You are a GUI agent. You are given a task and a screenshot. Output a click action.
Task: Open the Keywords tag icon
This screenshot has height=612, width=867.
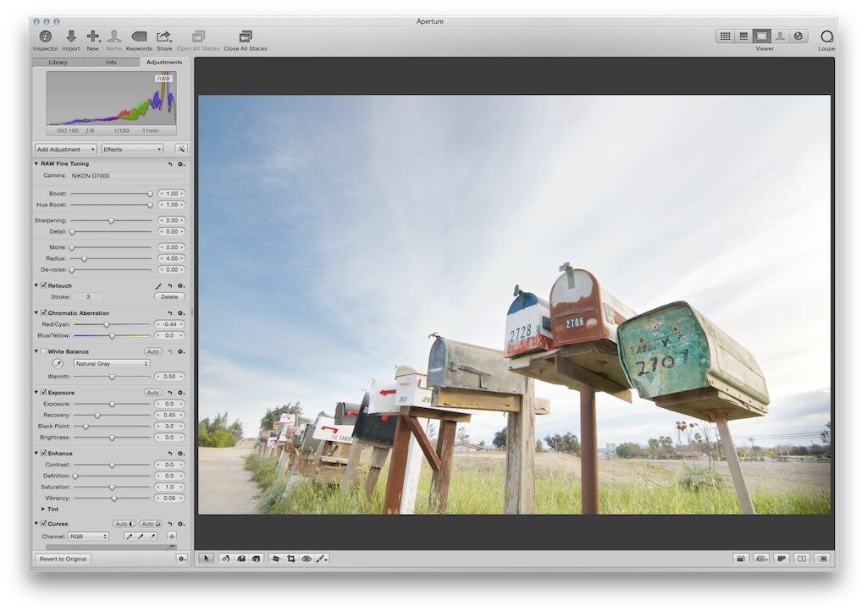coord(139,36)
